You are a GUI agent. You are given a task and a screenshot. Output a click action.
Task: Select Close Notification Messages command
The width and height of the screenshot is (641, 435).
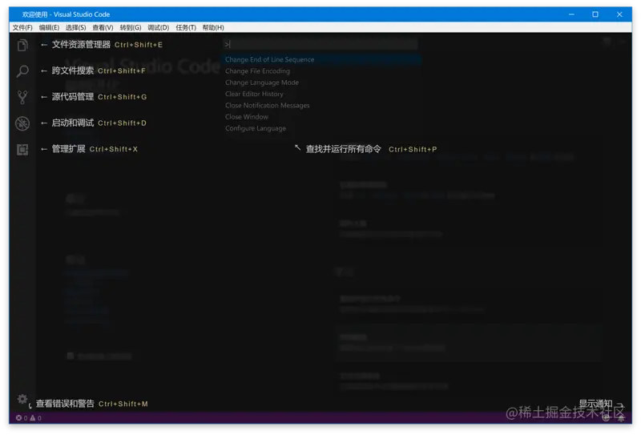coord(321,106)
